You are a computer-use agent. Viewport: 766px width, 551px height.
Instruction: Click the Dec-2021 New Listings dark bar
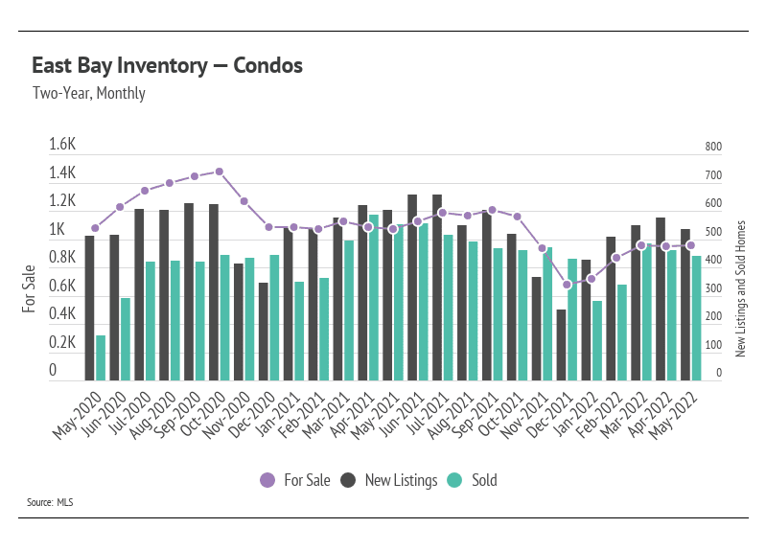tap(561, 345)
